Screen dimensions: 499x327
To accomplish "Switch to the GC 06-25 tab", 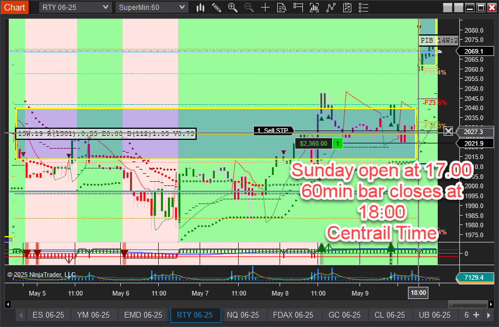I will click(344, 315).
